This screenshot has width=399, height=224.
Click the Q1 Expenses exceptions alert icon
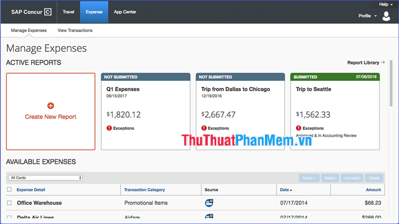coord(109,128)
